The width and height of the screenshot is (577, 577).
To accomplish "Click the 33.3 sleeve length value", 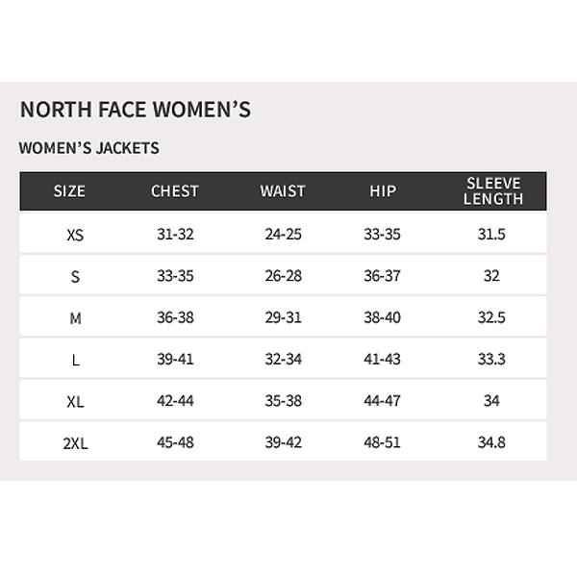I will [491, 359].
